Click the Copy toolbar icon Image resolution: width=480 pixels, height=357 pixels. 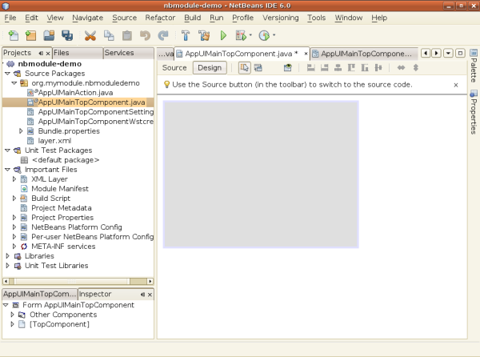point(109,35)
